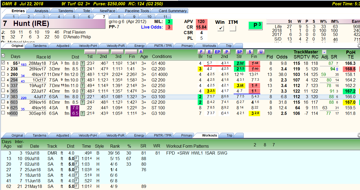Click the U button above the pace columns

click(261, 52)
